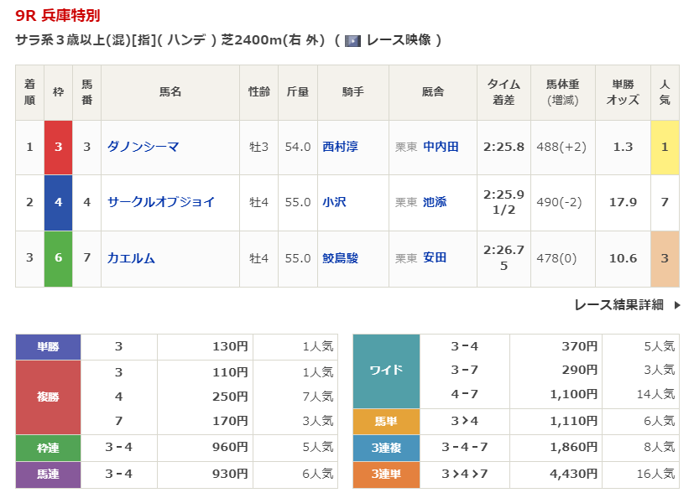Click the ワイド payout label
Viewport: 694px width, 498px height.
point(386,371)
